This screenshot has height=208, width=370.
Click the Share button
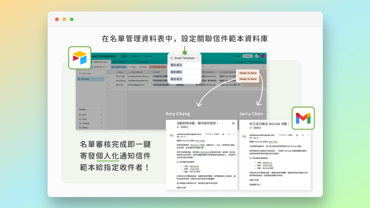pos(247,56)
